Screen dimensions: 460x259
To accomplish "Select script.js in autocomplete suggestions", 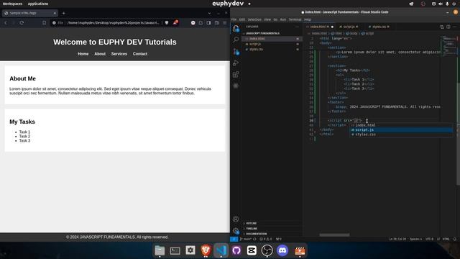I will 401,129.
